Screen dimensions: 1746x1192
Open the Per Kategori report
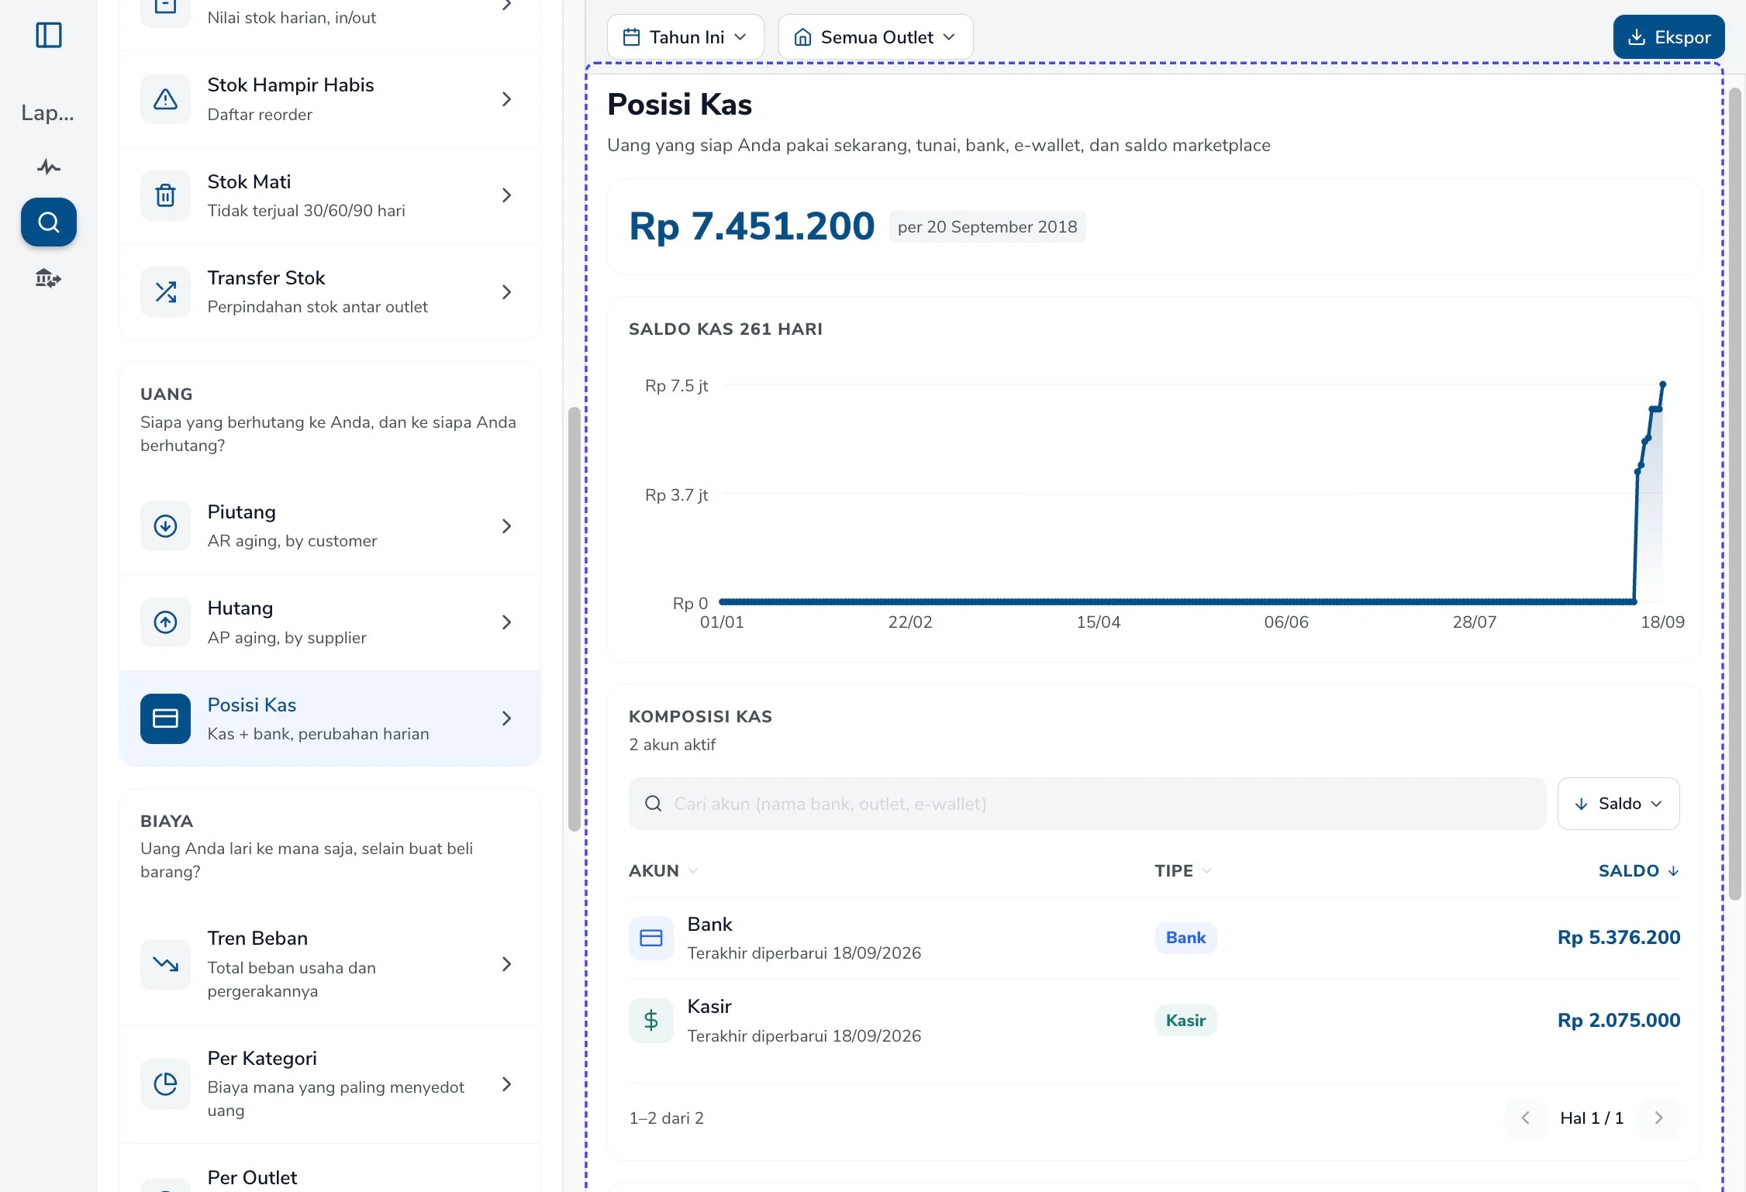(x=330, y=1083)
